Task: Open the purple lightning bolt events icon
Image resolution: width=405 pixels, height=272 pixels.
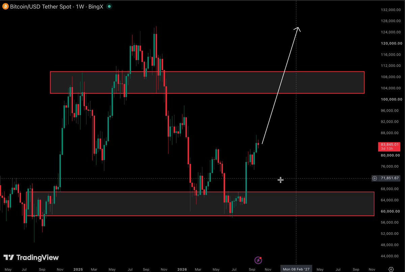Action: pyautogui.click(x=258, y=260)
